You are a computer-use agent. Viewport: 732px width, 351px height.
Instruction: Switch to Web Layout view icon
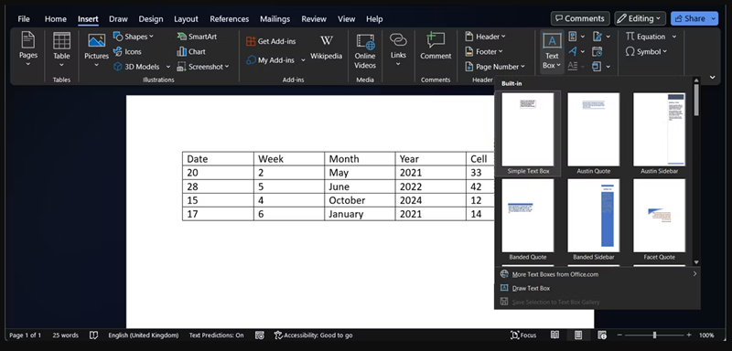[602, 335]
